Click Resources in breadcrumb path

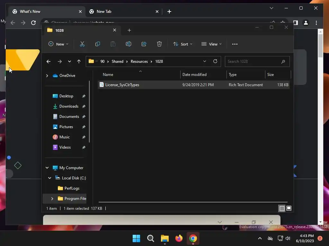[x=139, y=61]
